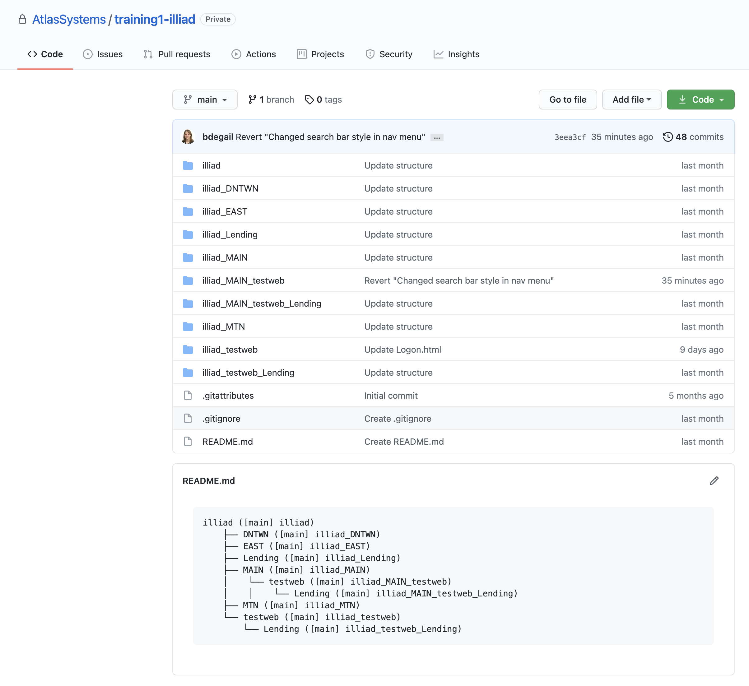Image resolution: width=749 pixels, height=686 pixels.
Task: Open the green Code dropdown
Action: click(700, 99)
